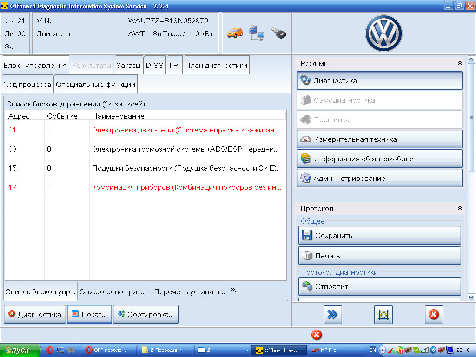Send diagnostic protocol via Отправить
The image size is (476, 357).
[x=380, y=286]
